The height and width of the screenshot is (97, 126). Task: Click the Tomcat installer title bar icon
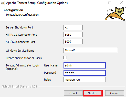click(x=3, y=3)
